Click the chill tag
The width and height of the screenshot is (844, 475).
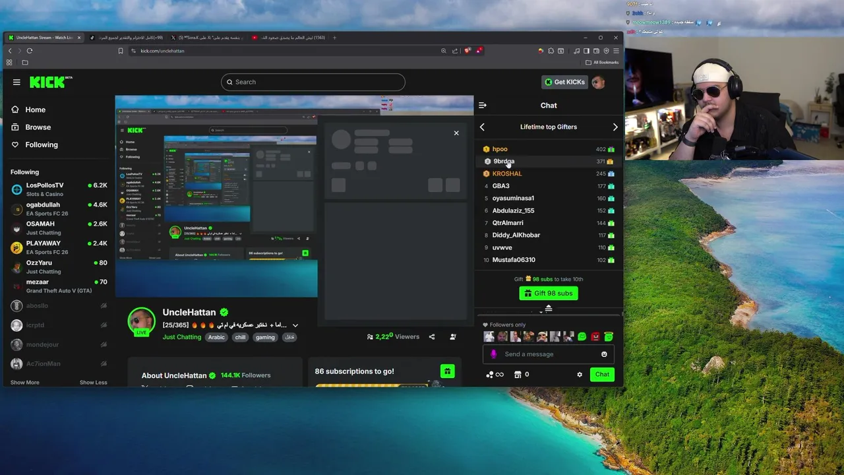[x=240, y=337]
